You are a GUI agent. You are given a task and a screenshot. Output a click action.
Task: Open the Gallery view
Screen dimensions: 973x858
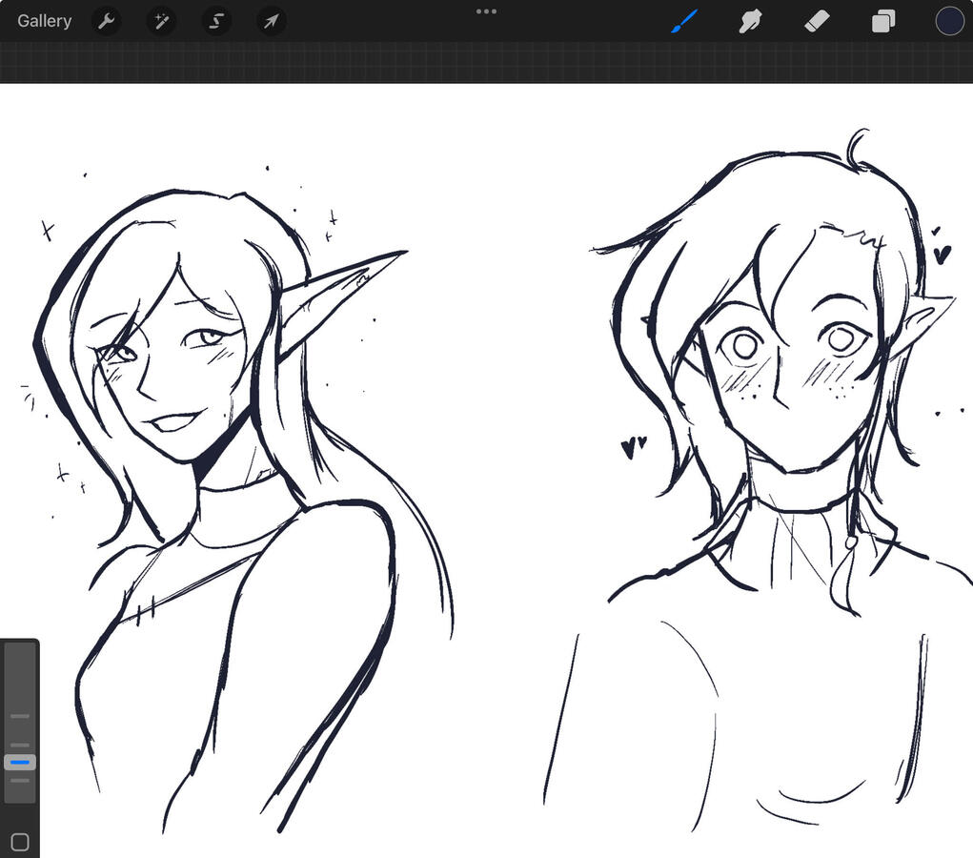tap(44, 21)
